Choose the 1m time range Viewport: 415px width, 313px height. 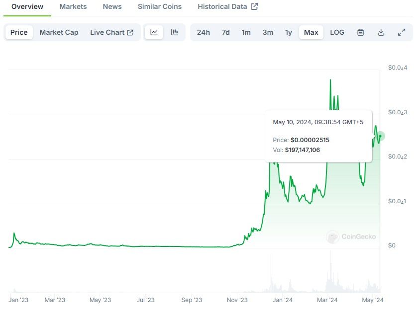tap(246, 32)
